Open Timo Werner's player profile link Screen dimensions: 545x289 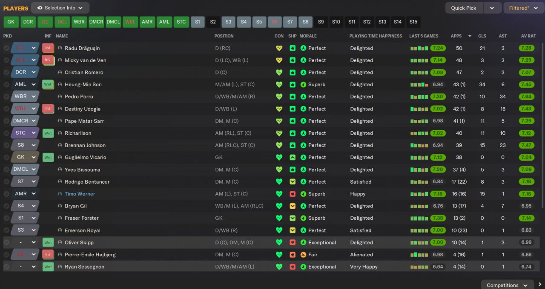[80, 194]
